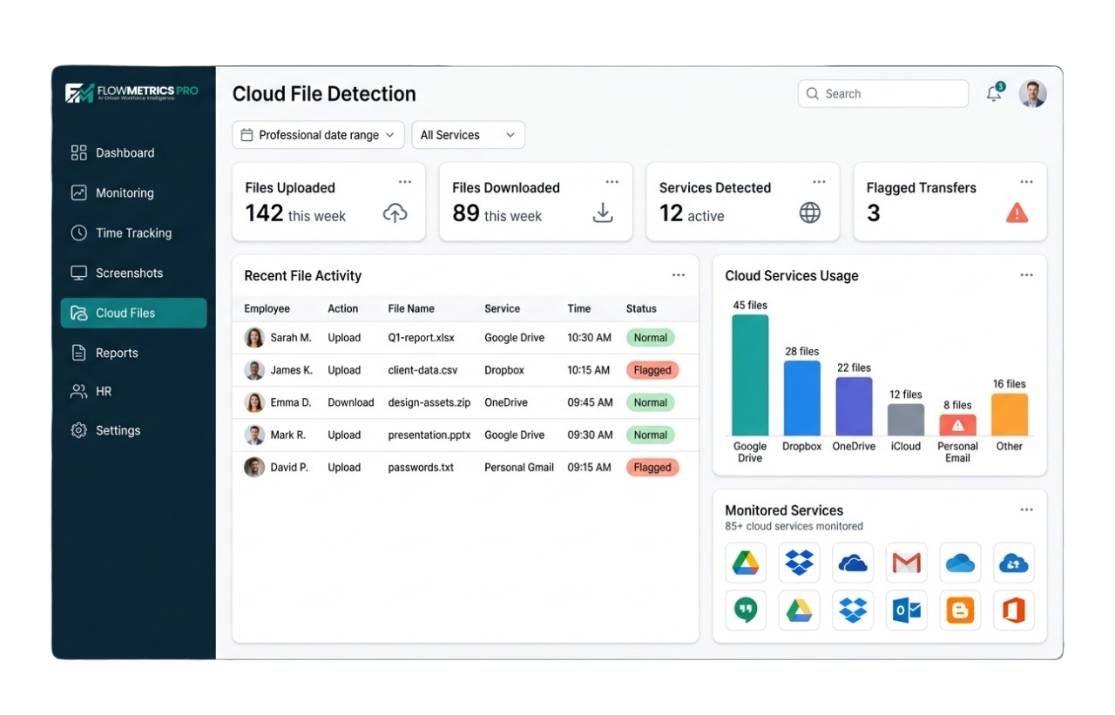This screenshot has width=1115, height=715.
Task: Click the Services Detected globe icon
Action: (810, 212)
